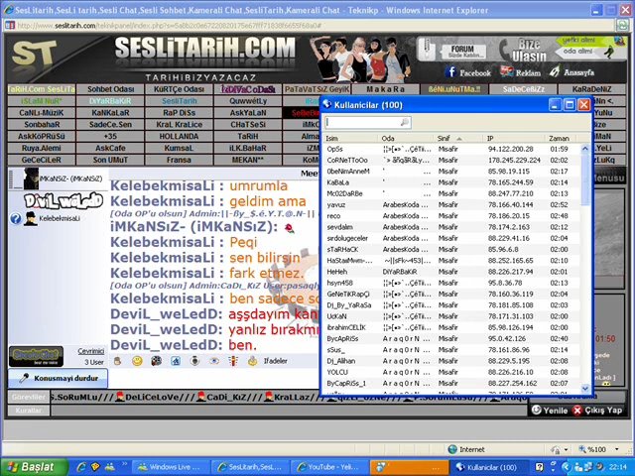Screen dimensions: 635x476
Task: Open the M a k a R a room tab
Action: tap(386, 89)
